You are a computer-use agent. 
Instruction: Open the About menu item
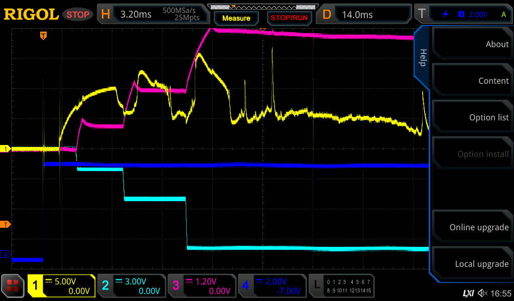point(472,44)
